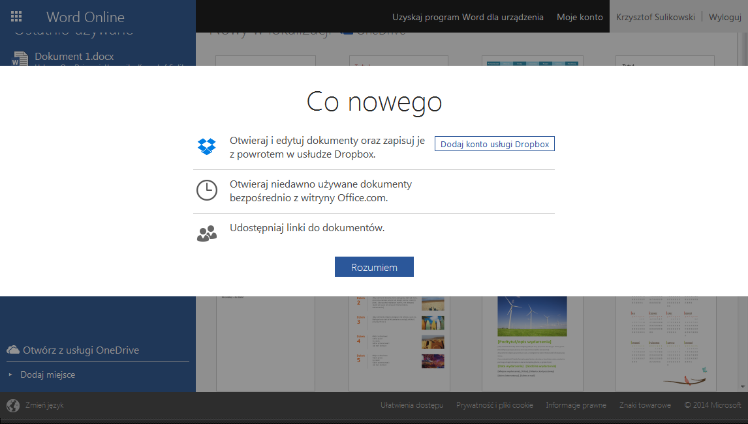This screenshot has width=748, height=424.
Task: Open Moje konto link
Action: [x=580, y=17]
